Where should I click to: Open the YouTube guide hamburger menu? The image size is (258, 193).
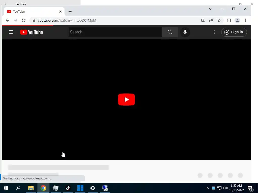click(11, 32)
